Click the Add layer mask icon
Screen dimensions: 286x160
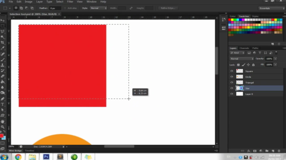(x=255, y=151)
